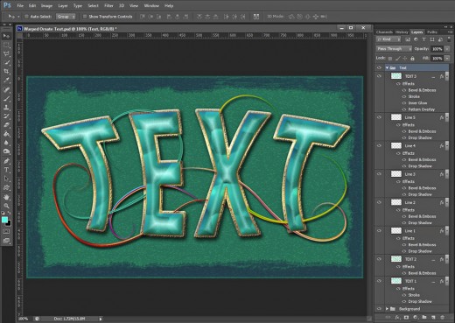
Task: Expand the Background group triangle
Action: (387, 309)
